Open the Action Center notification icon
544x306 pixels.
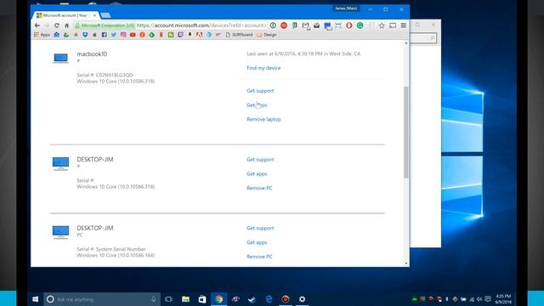[488, 299]
